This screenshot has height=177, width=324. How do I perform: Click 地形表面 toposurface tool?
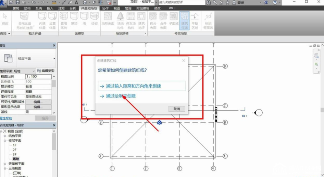[108, 19]
